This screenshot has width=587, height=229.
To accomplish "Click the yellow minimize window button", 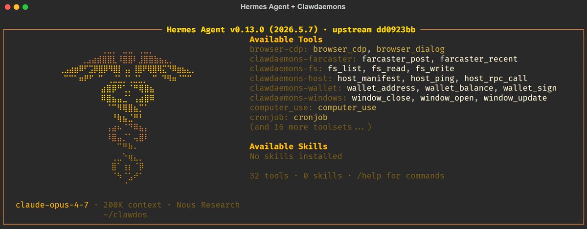I will 16,7.
